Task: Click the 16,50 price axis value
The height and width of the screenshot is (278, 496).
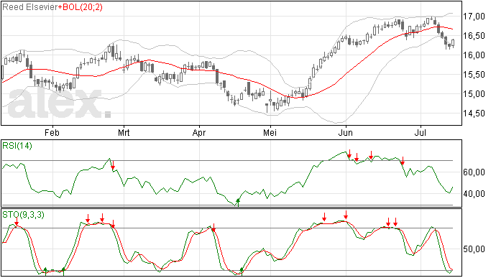Action: 474,36
